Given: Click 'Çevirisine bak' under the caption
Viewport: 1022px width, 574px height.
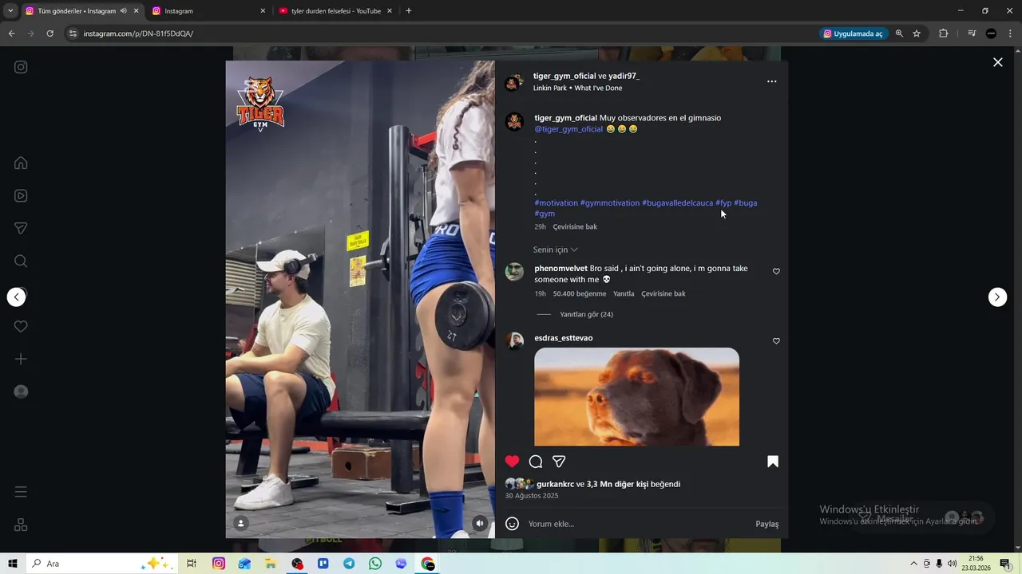Looking at the screenshot, I should 575,226.
